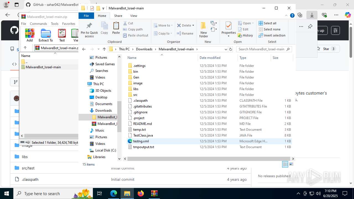The height and width of the screenshot is (199, 354).
Task: Create a New folder
Action: [x=204, y=30]
